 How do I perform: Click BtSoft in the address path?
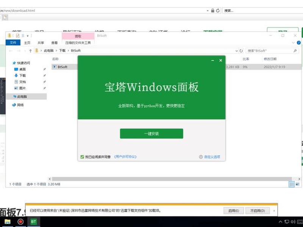[x=75, y=51]
